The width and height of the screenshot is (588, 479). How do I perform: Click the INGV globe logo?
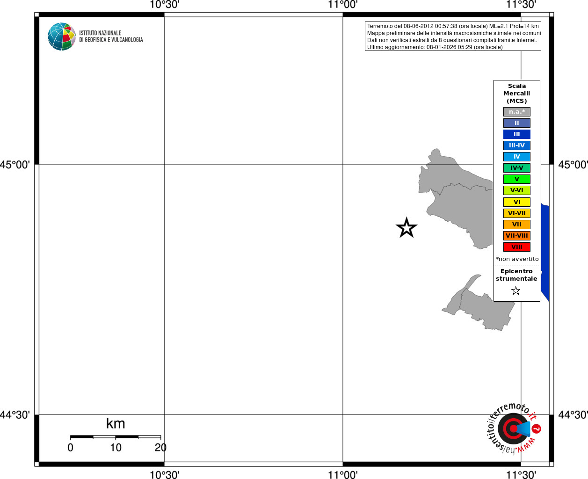[x=62, y=36]
